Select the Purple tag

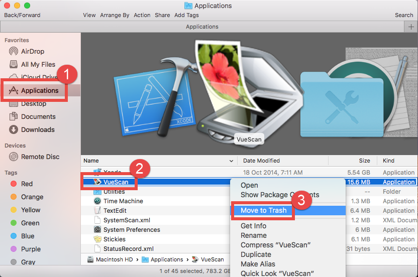(x=30, y=249)
